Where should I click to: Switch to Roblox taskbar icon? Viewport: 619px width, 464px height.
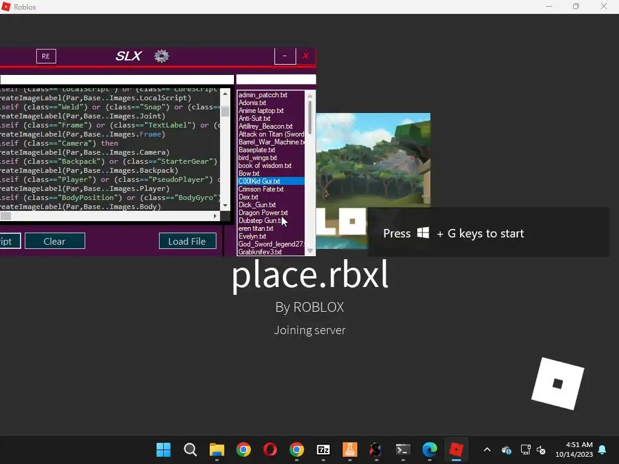click(456, 449)
